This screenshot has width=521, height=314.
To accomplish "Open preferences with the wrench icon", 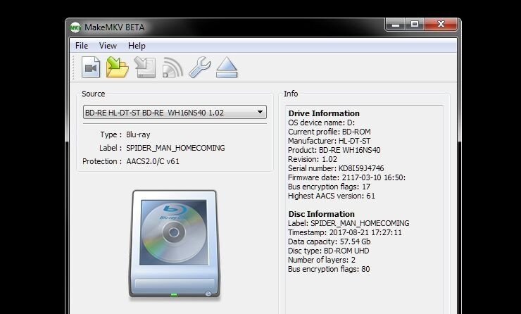I will [x=199, y=67].
